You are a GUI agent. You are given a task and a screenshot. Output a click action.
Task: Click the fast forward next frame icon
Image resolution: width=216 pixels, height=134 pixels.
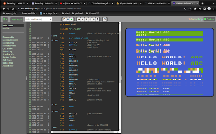[94, 19]
